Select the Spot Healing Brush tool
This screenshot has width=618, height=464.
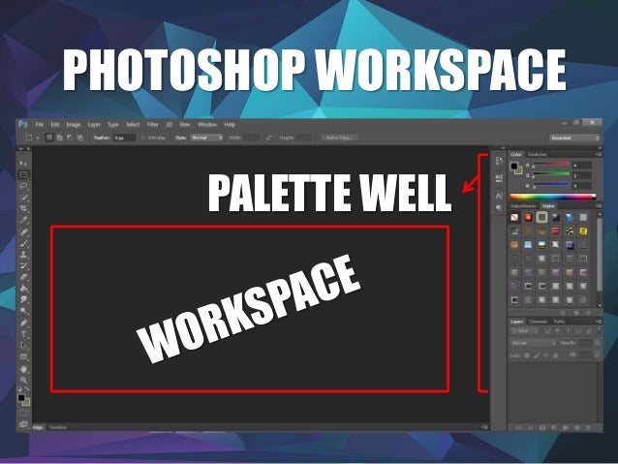pos(23,232)
